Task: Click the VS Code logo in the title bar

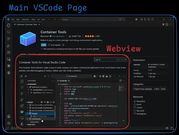Action: click(8, 19)
